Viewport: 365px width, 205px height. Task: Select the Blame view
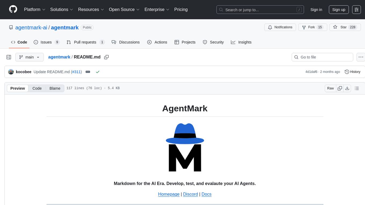55,88
